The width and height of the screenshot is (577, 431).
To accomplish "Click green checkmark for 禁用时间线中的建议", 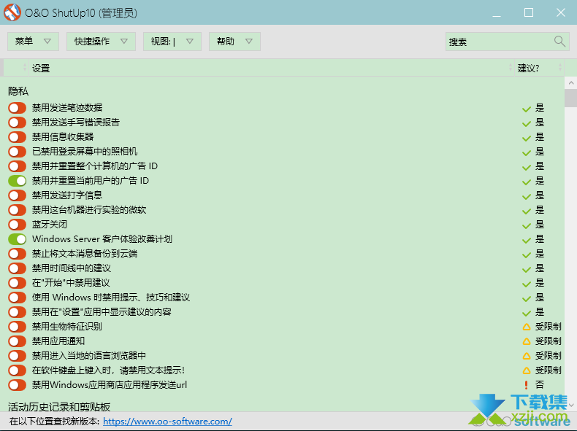I will (526, 269).
